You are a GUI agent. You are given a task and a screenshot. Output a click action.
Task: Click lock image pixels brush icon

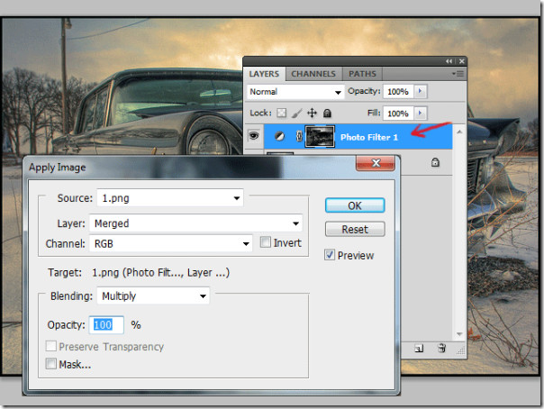pos(296,114)
